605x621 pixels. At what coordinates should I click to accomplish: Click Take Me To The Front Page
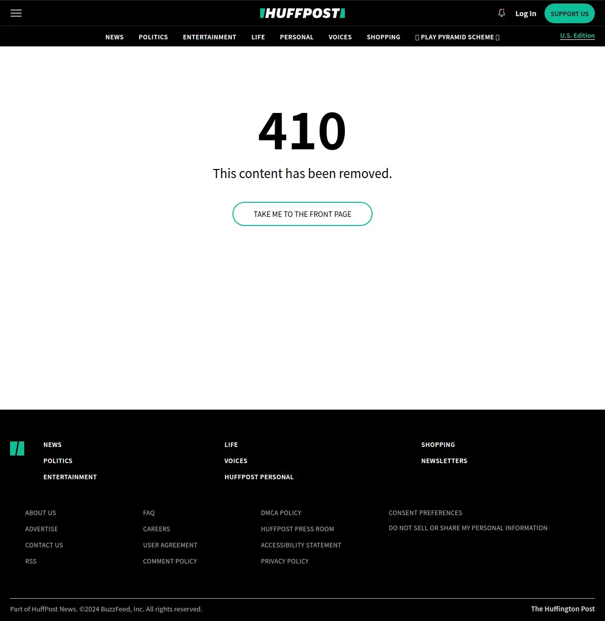point(302,214)
